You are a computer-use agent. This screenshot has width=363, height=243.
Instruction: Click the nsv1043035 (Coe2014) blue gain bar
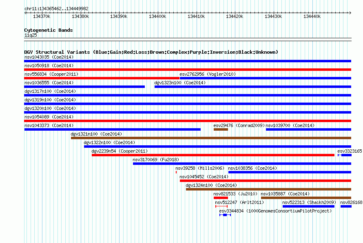point(188,61)
